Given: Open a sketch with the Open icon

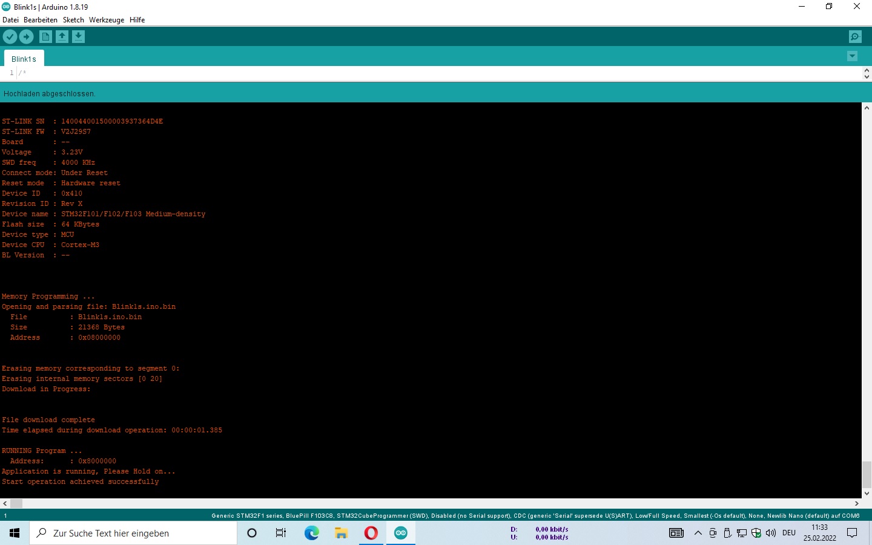Looking at the screenshot, I should tap(62, 37).
